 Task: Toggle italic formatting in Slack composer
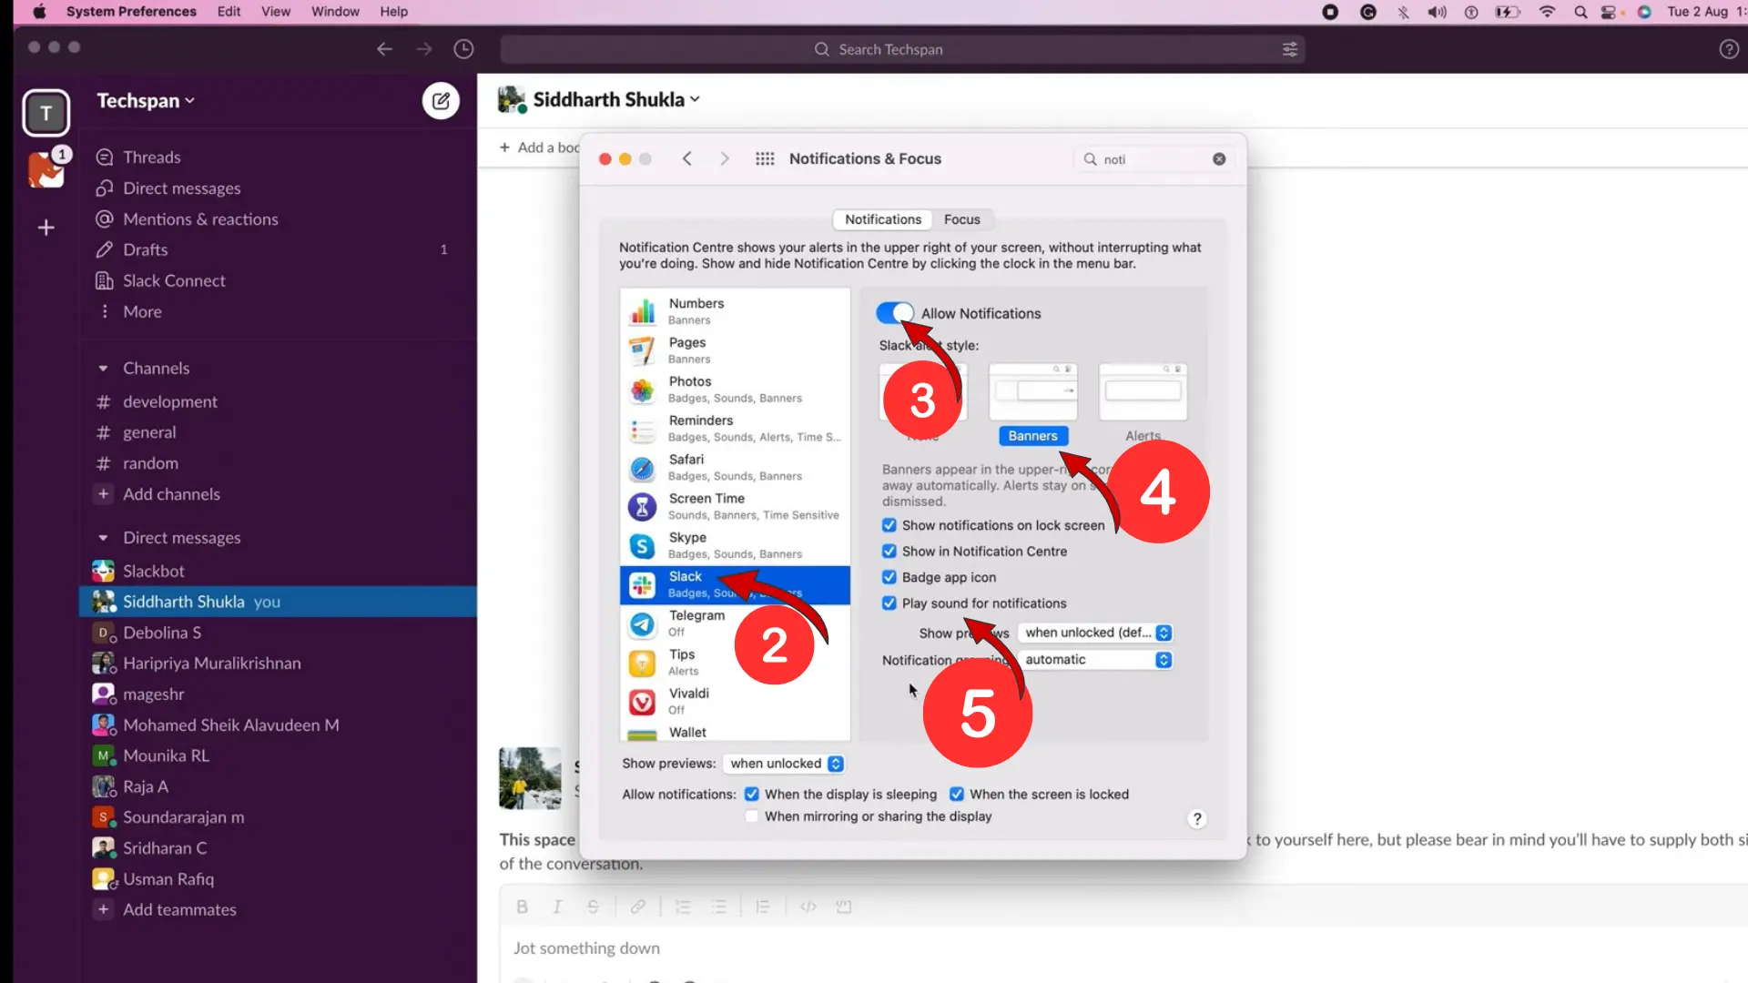(557, 907)
